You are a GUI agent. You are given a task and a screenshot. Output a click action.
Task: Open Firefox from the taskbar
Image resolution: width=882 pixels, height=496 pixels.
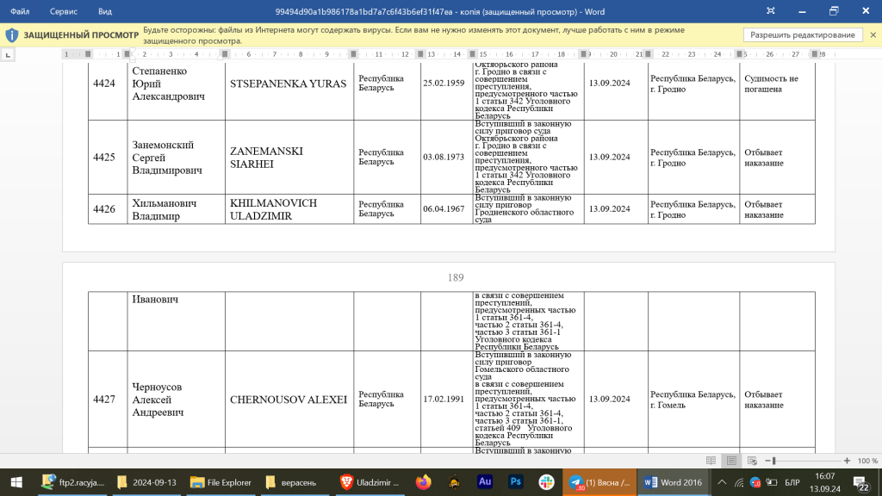[423, 482]
